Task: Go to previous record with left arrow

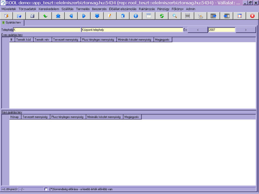Action: click(71, 16)
